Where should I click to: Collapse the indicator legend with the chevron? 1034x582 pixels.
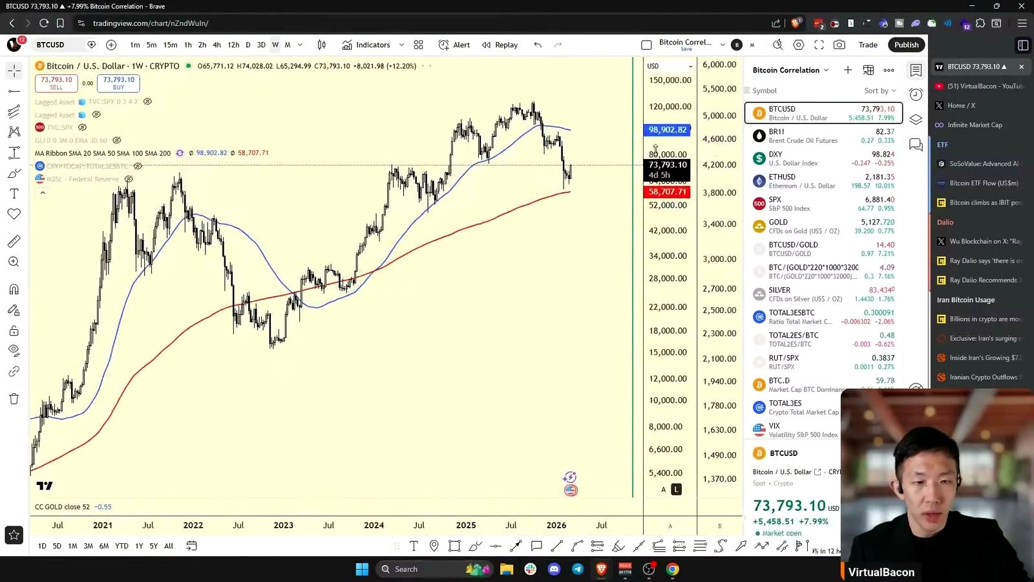(x=43, y=193)
